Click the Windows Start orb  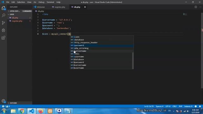tap(4, 111)
